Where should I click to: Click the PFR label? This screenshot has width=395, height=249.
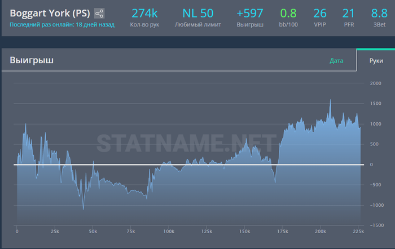click(349, 25)
